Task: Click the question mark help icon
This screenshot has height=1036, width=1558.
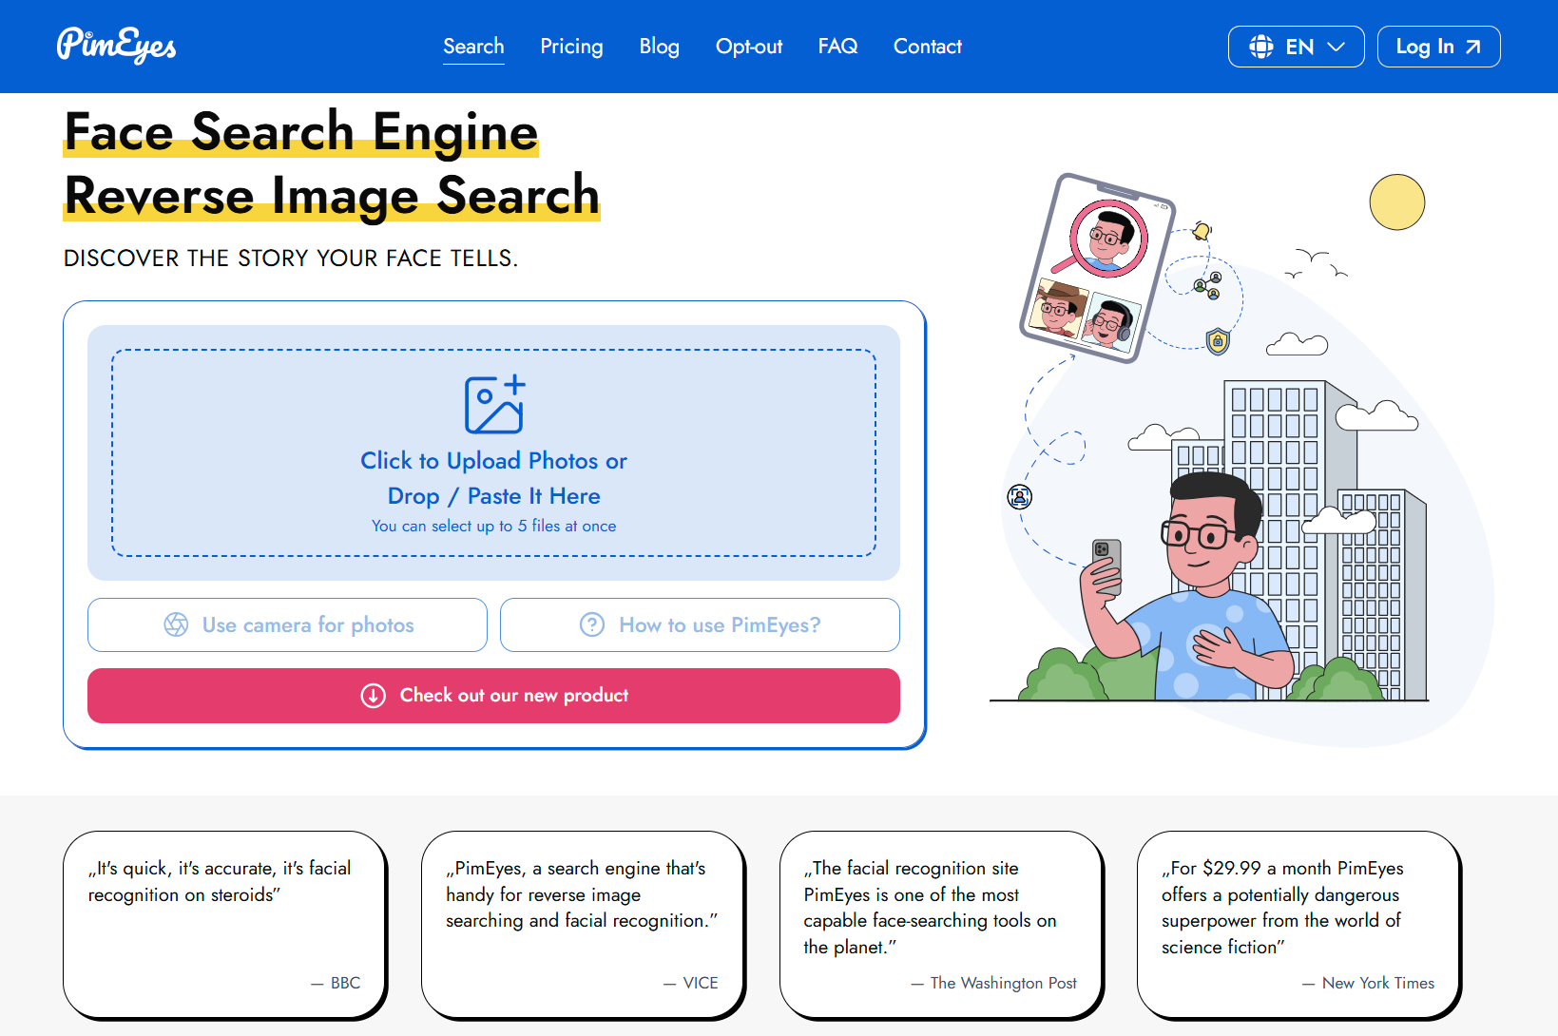Action: pos(592,624)
